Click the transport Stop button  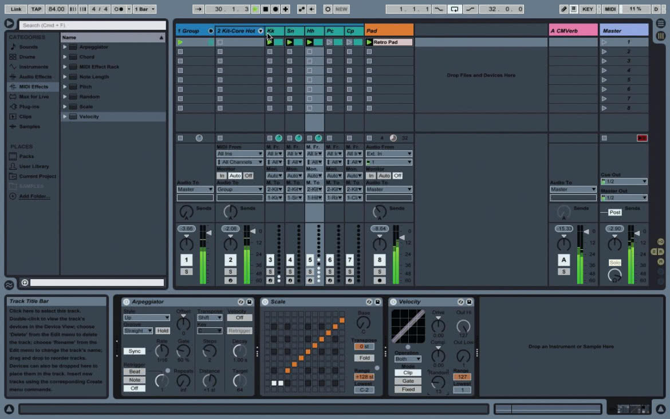tap(265, 9)
